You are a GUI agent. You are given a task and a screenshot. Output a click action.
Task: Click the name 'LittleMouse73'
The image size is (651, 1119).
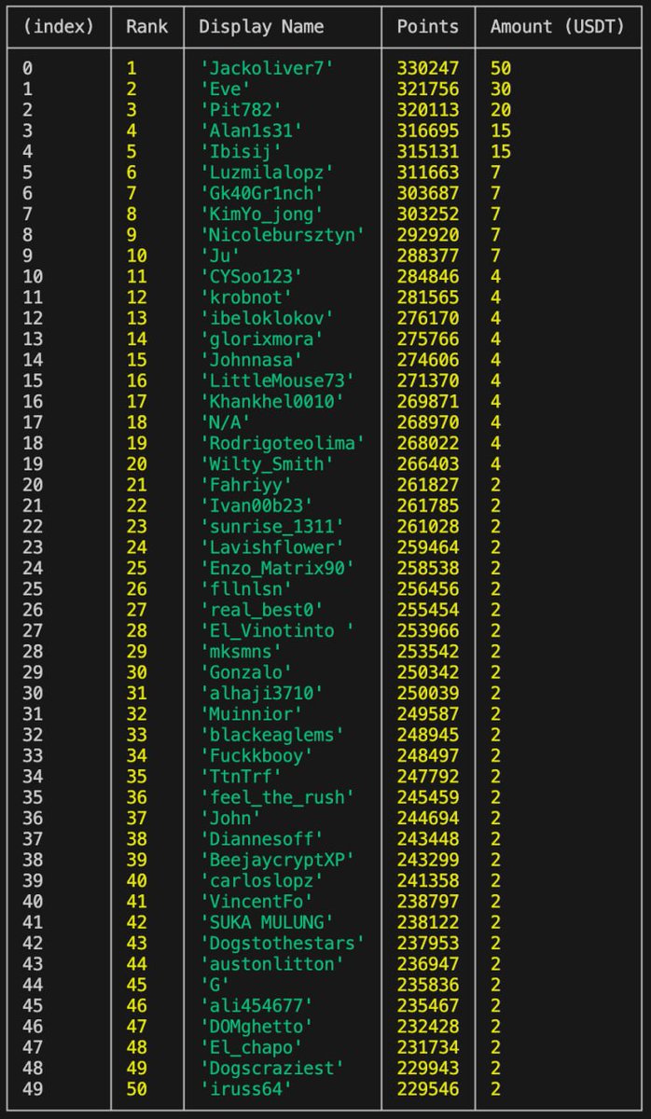pyautogui.click(x=277, y=380)
